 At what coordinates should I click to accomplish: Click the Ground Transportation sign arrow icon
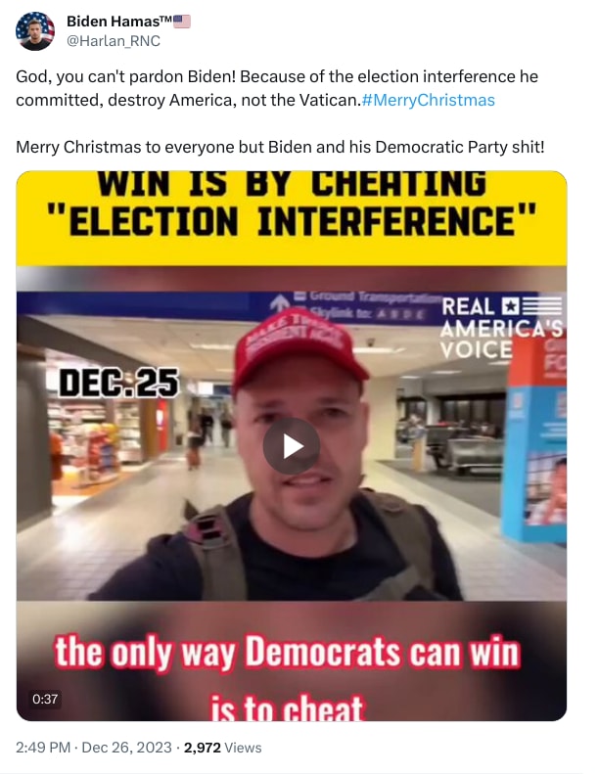[x=280, y=302]
